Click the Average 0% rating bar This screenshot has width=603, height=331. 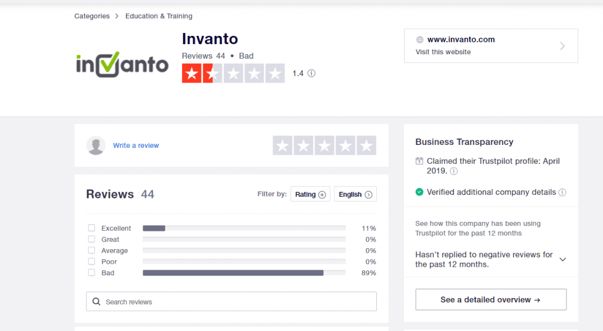pyautogui.click(x=244, y=251)
